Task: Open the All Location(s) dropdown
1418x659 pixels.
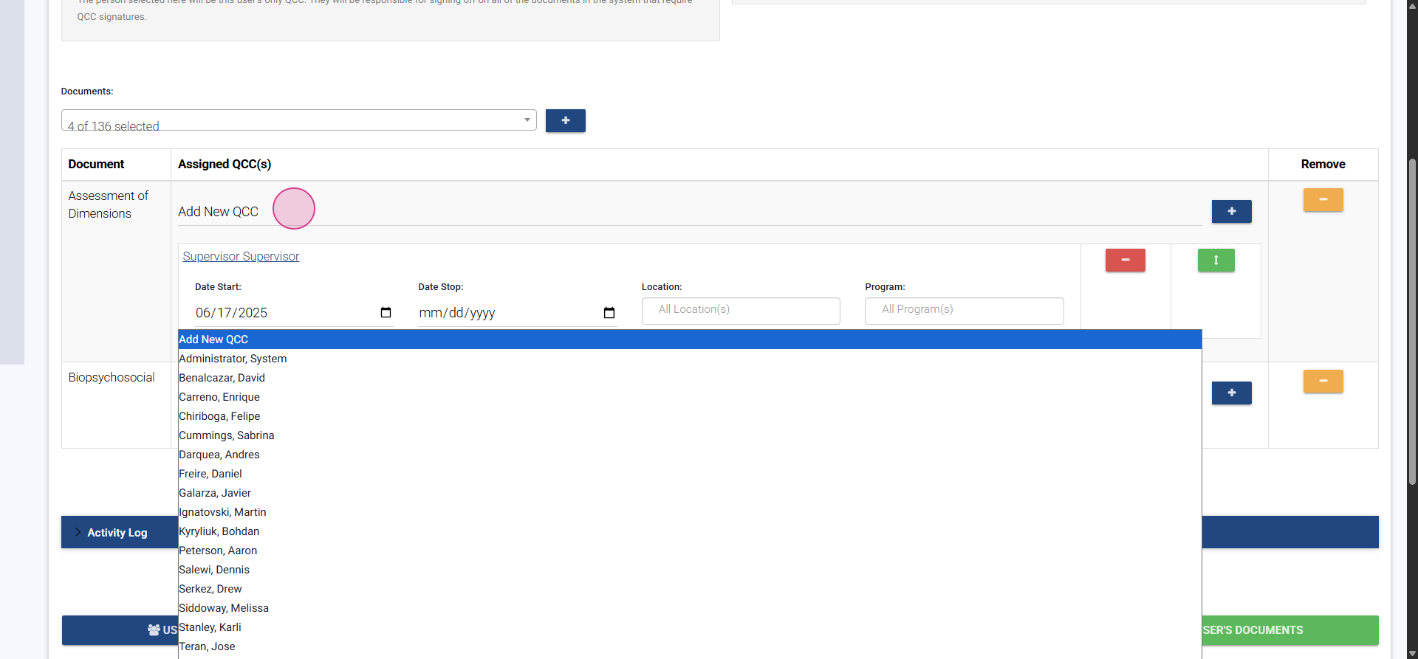Action: (740, 310)
